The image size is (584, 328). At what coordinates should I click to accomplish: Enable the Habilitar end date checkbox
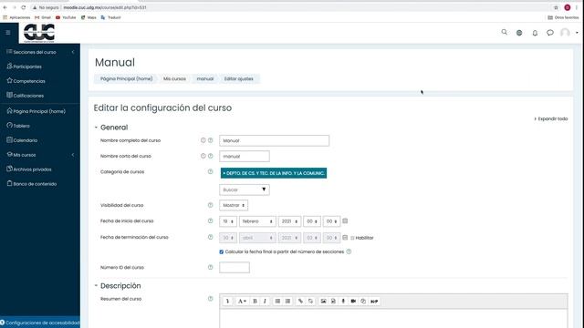(352, 238)
